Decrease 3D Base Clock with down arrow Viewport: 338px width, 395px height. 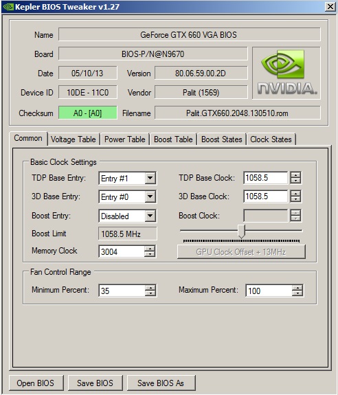tap(295, 199)
